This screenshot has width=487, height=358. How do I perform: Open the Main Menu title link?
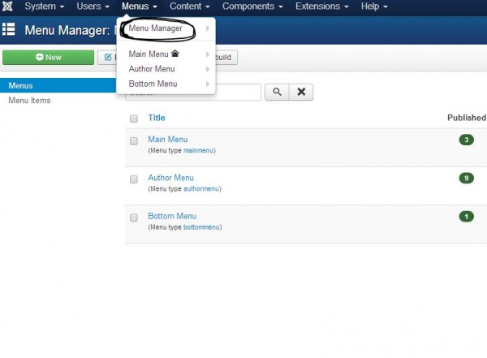168,140
